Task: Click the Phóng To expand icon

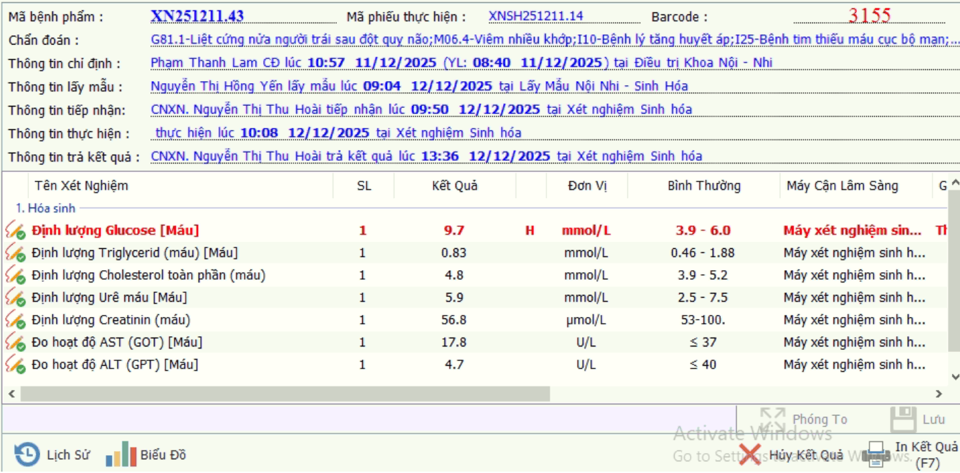Action: 772,419
